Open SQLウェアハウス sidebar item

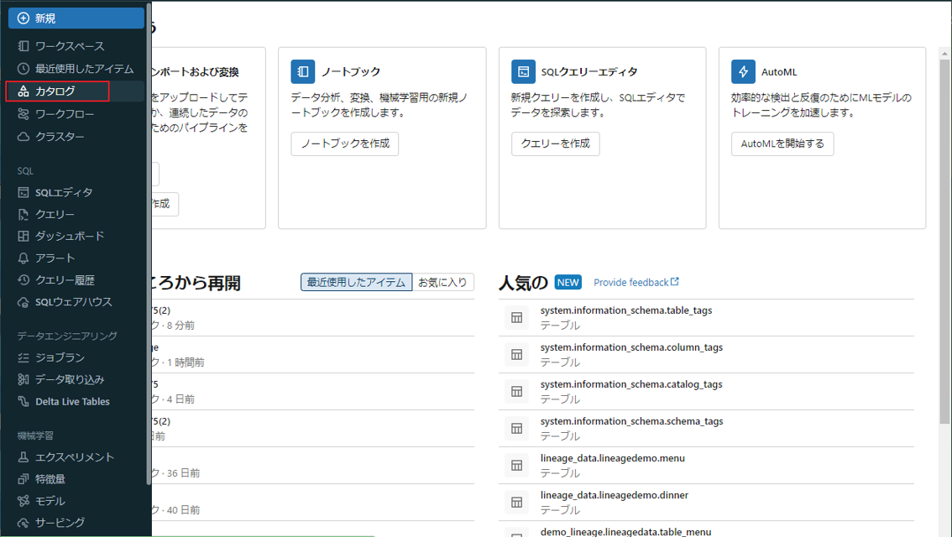[x=72, y=302]
